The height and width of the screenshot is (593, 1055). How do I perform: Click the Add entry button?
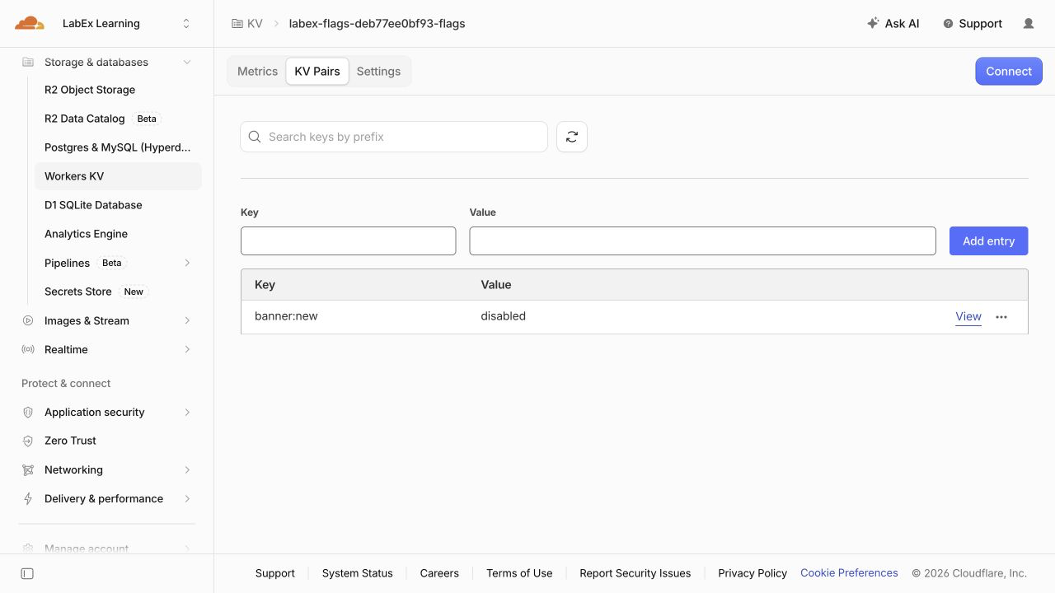point(988,240)
